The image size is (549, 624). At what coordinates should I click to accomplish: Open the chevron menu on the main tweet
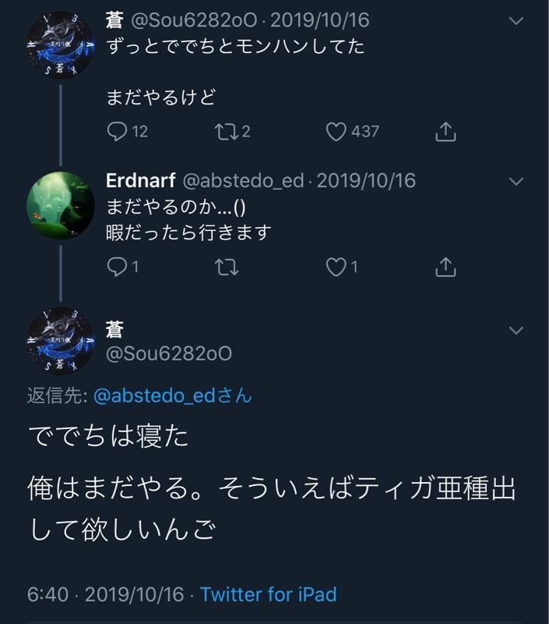(x=516, y=330)
